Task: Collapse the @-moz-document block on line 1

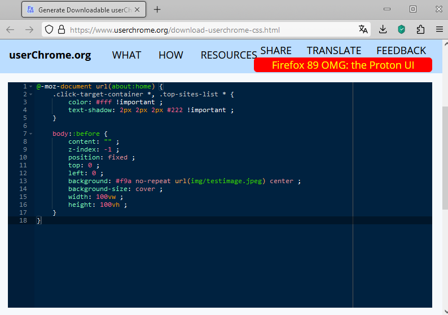Action: [x=31, y=87]
